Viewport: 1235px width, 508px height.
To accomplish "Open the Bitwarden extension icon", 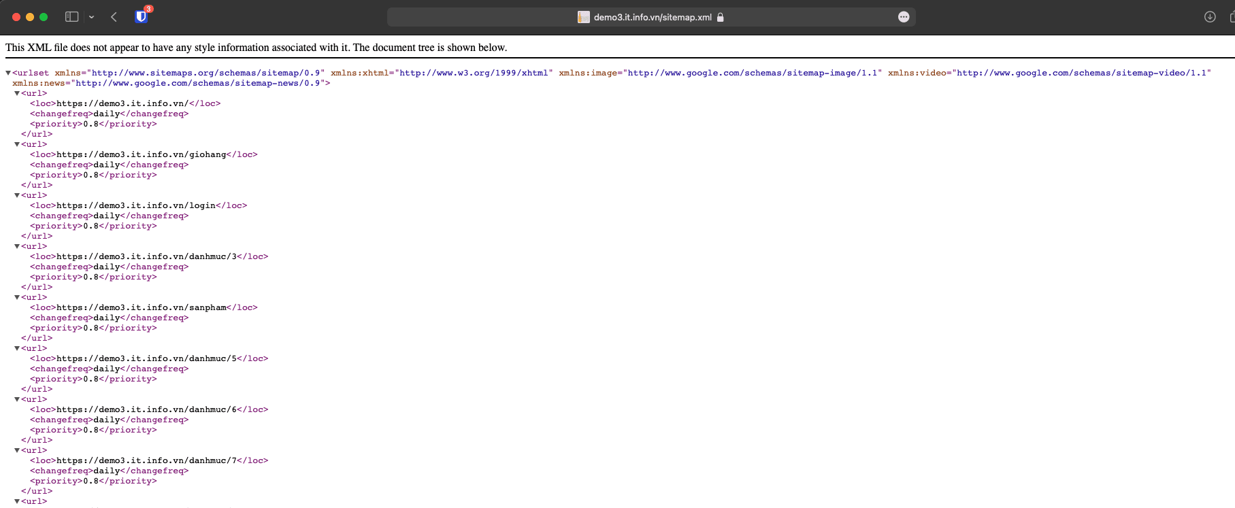I will 142,16.
